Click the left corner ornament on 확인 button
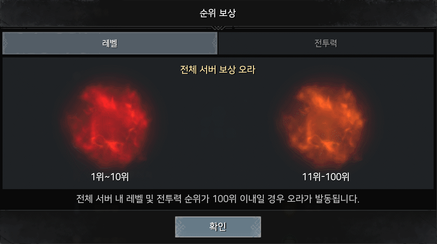The image size is (437, 244). (181, 227)
